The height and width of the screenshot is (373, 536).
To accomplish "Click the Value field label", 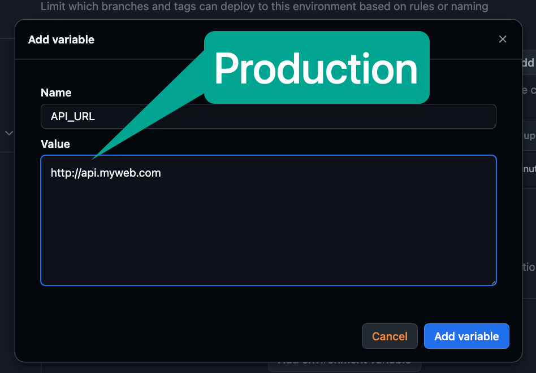I will (55, 144).
